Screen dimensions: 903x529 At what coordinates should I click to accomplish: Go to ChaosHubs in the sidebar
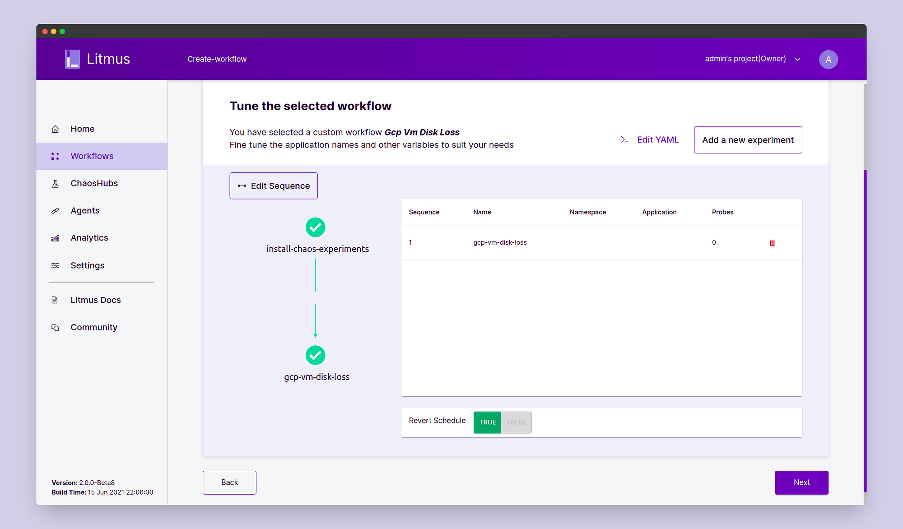point(102,183)
